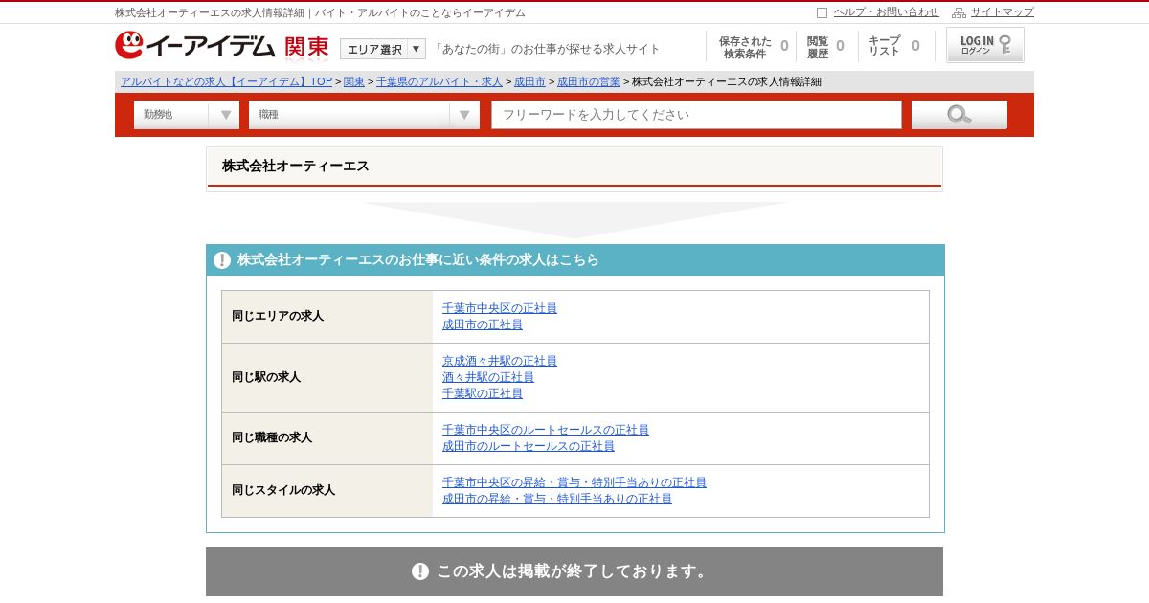1149x603 pixels.
Task: Open 千葉市中央区のルートセールスの正社員 link
Action: 546,430
